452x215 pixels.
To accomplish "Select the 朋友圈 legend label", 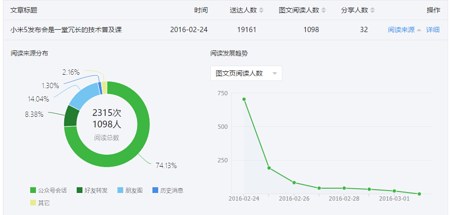I will click(134, 191).
